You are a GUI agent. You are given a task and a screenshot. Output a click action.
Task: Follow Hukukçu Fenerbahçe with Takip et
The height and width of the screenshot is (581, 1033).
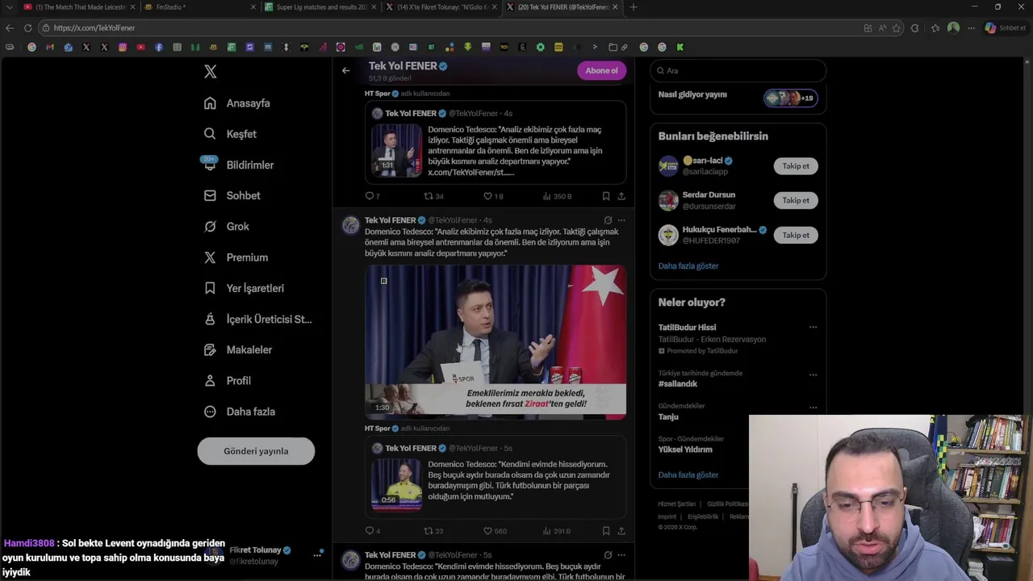(795, 235)
